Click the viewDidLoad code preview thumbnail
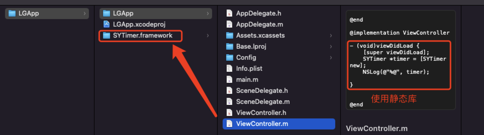This screenshot has width=484, height=135. [401, 60]
